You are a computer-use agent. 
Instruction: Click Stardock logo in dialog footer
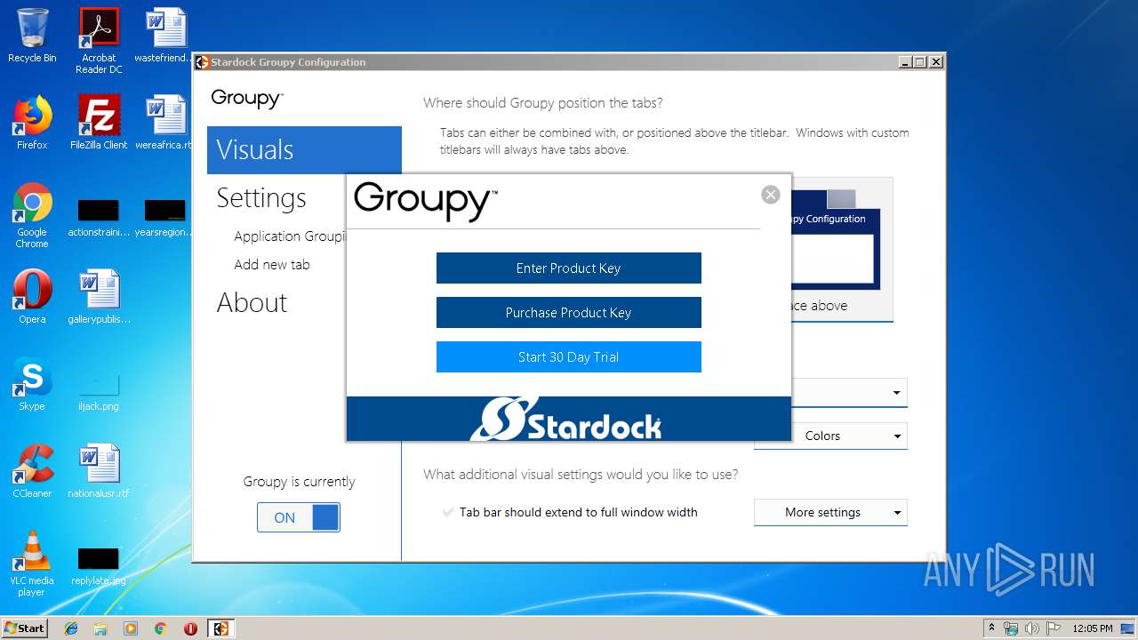(x=566, y=420)
